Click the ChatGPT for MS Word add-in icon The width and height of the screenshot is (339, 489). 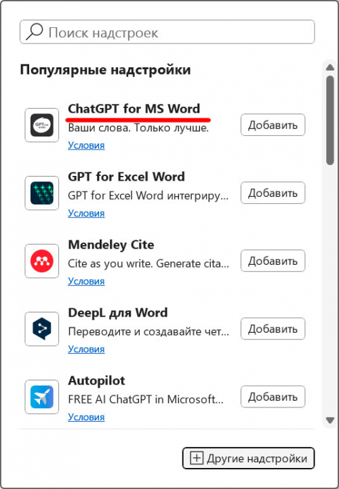click(x=42, y=125)
